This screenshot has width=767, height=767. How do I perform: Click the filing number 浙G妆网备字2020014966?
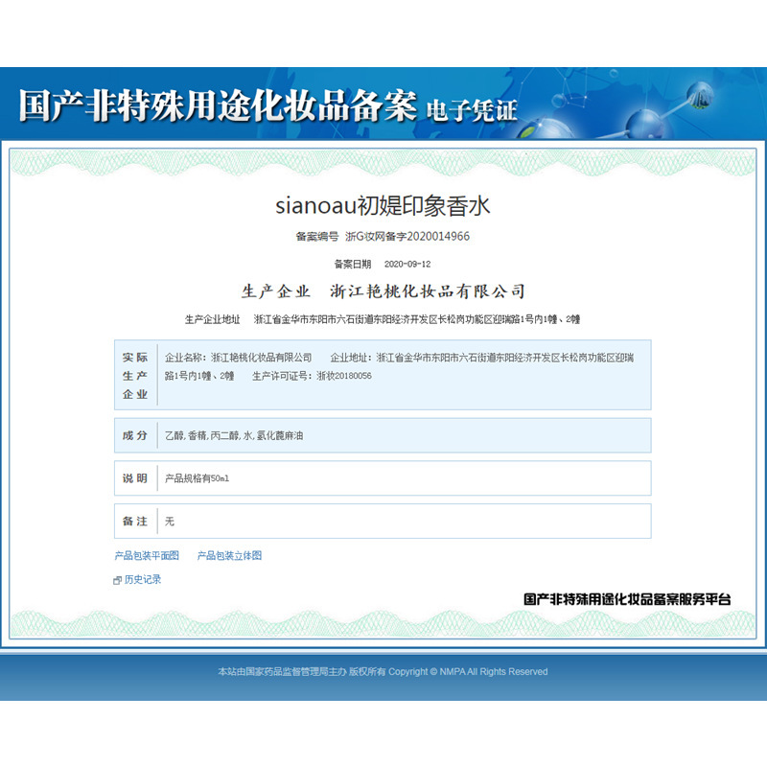tap(407, 236)
